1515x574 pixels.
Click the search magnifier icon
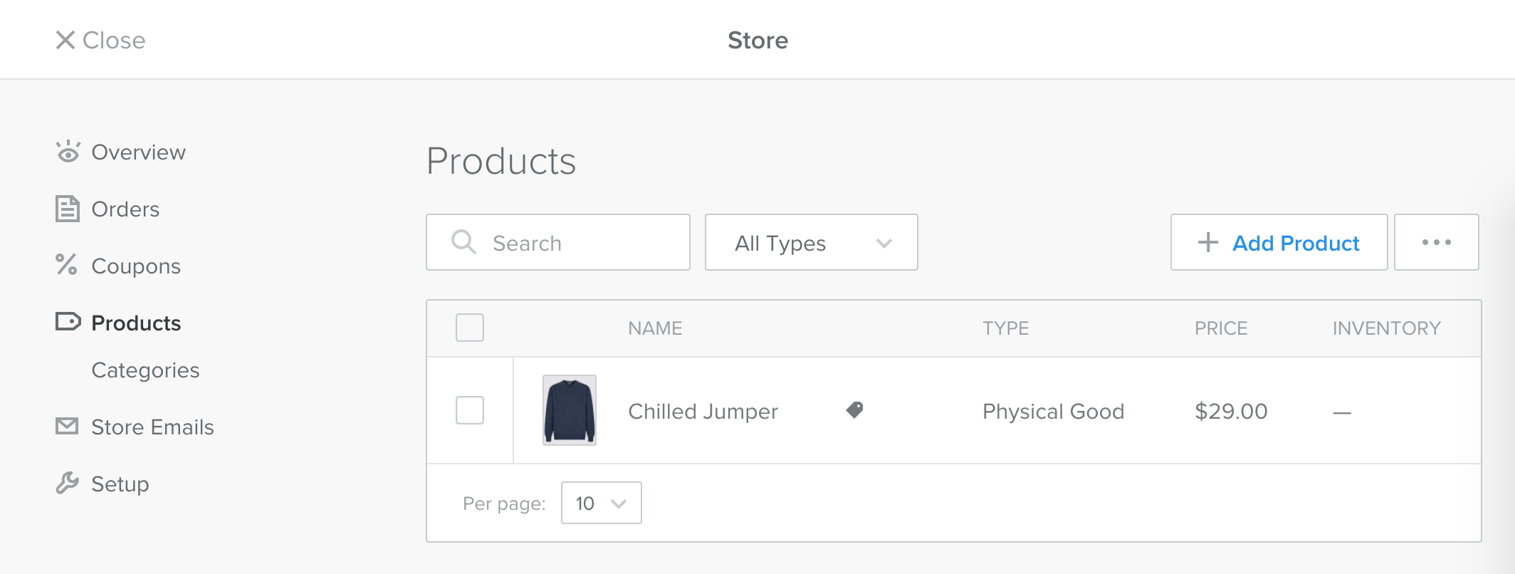point(463,242)
